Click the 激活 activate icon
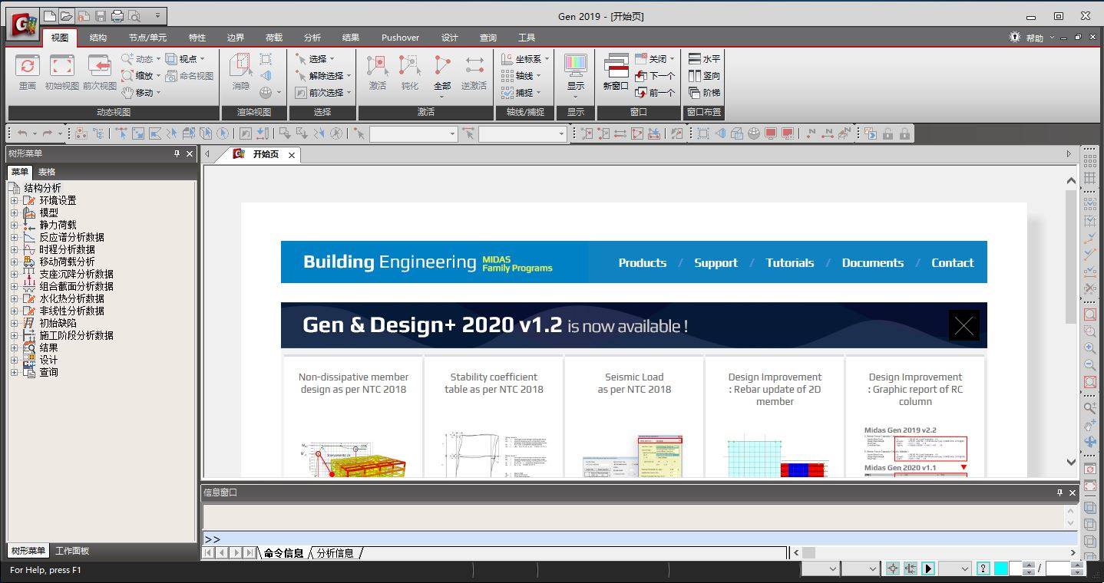The height and width of the screenshot is (583, 1104). point(377,66)
